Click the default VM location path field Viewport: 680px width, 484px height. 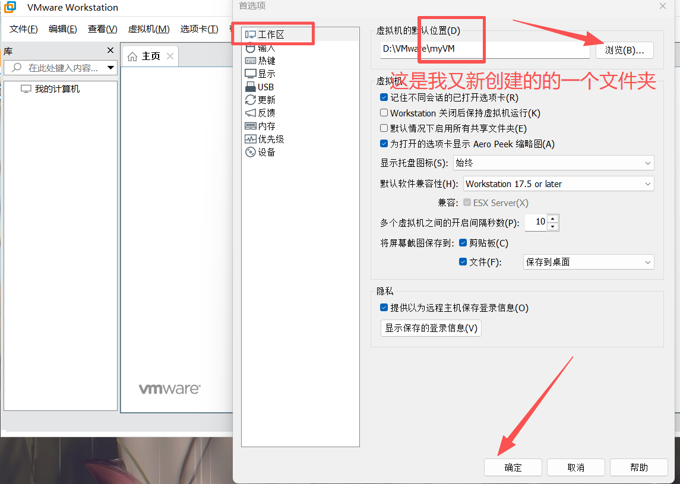[x=485, y=49]
